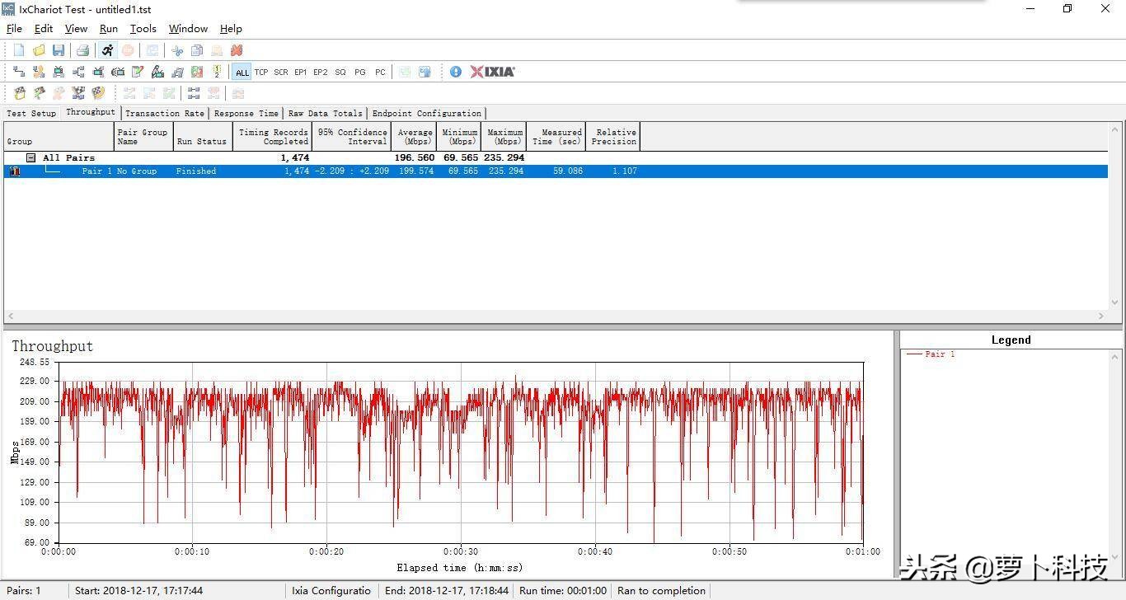Viewport: 1126px width, 600px height.
Task: Click the Run test (running man) icon
Action: (108, 50)
